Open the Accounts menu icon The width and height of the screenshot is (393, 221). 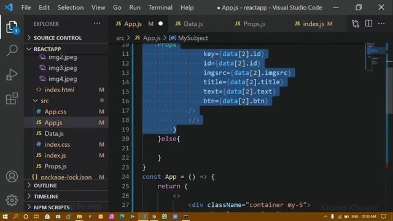tap(12, 176)
